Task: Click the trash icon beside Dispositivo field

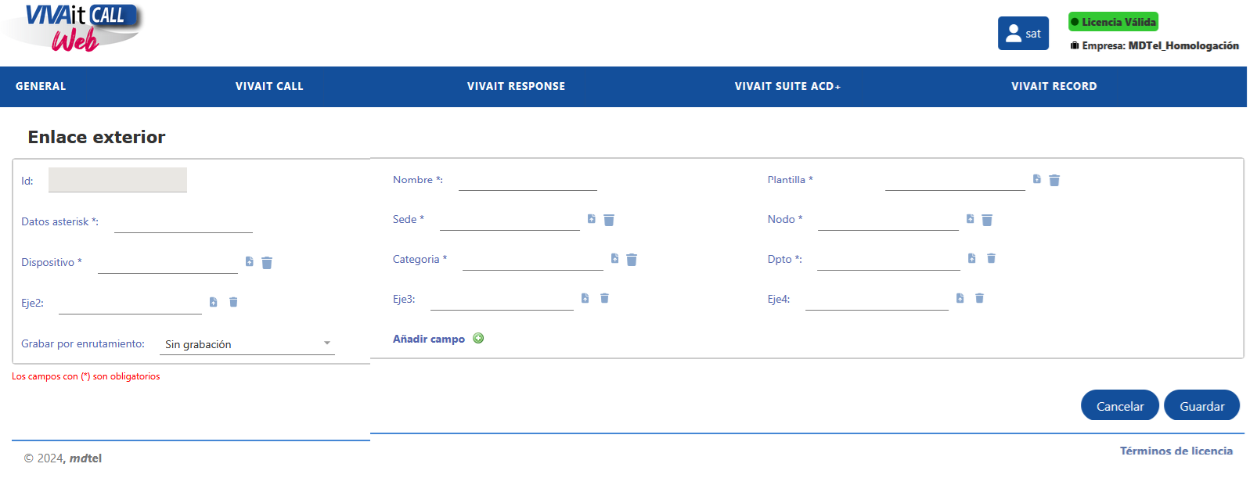Action: tap(267, 263)
